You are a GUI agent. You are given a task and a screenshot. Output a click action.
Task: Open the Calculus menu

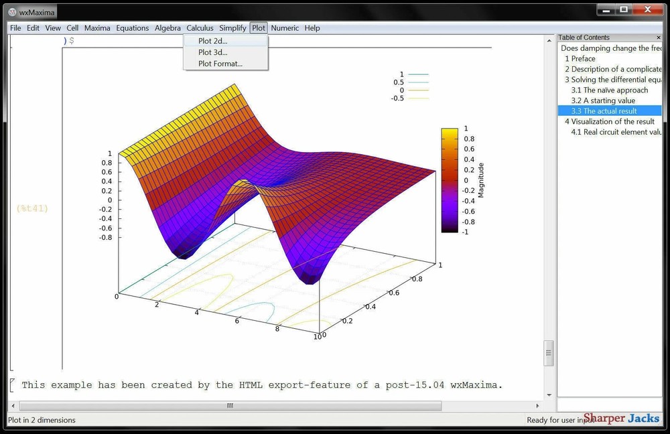click(200, 28)
